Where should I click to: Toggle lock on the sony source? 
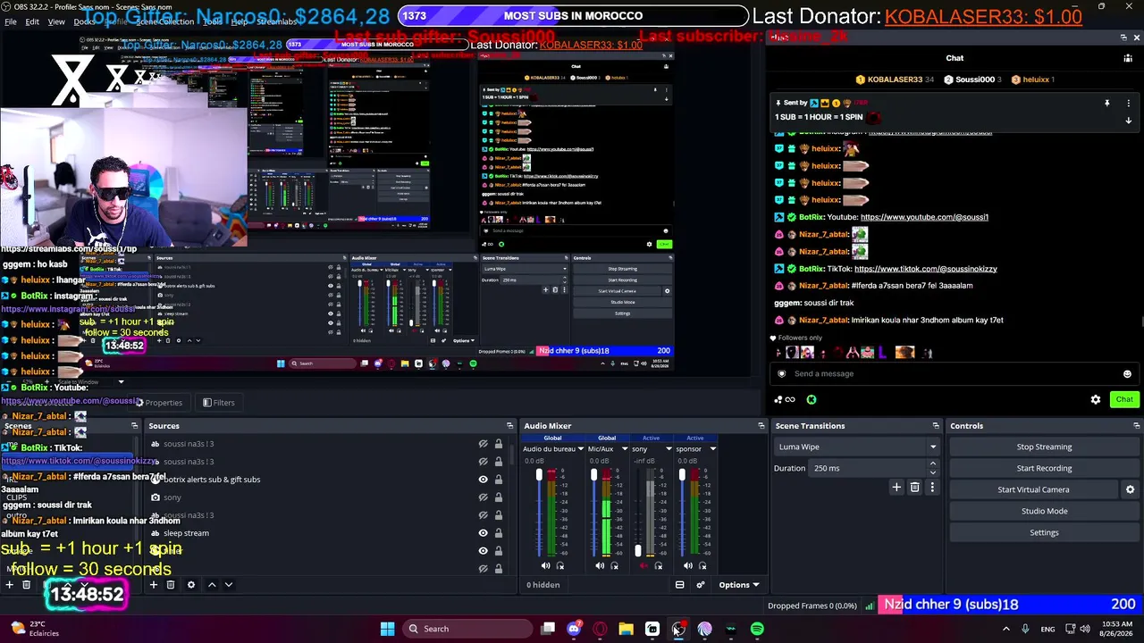click(x=498, y=497)
